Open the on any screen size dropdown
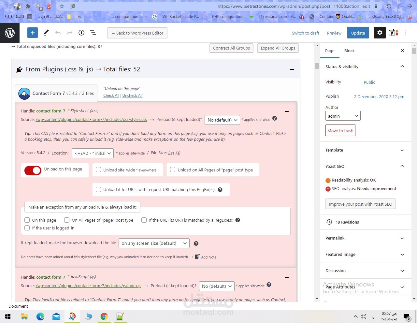Screen dimensions: 417x323 154,243
